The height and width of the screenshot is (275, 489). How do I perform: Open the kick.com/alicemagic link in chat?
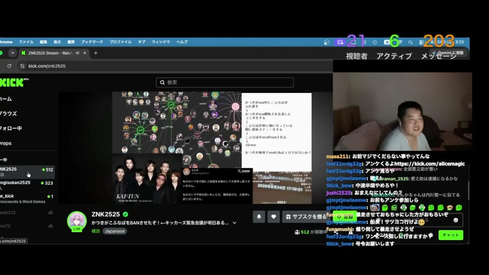[430, 163]
